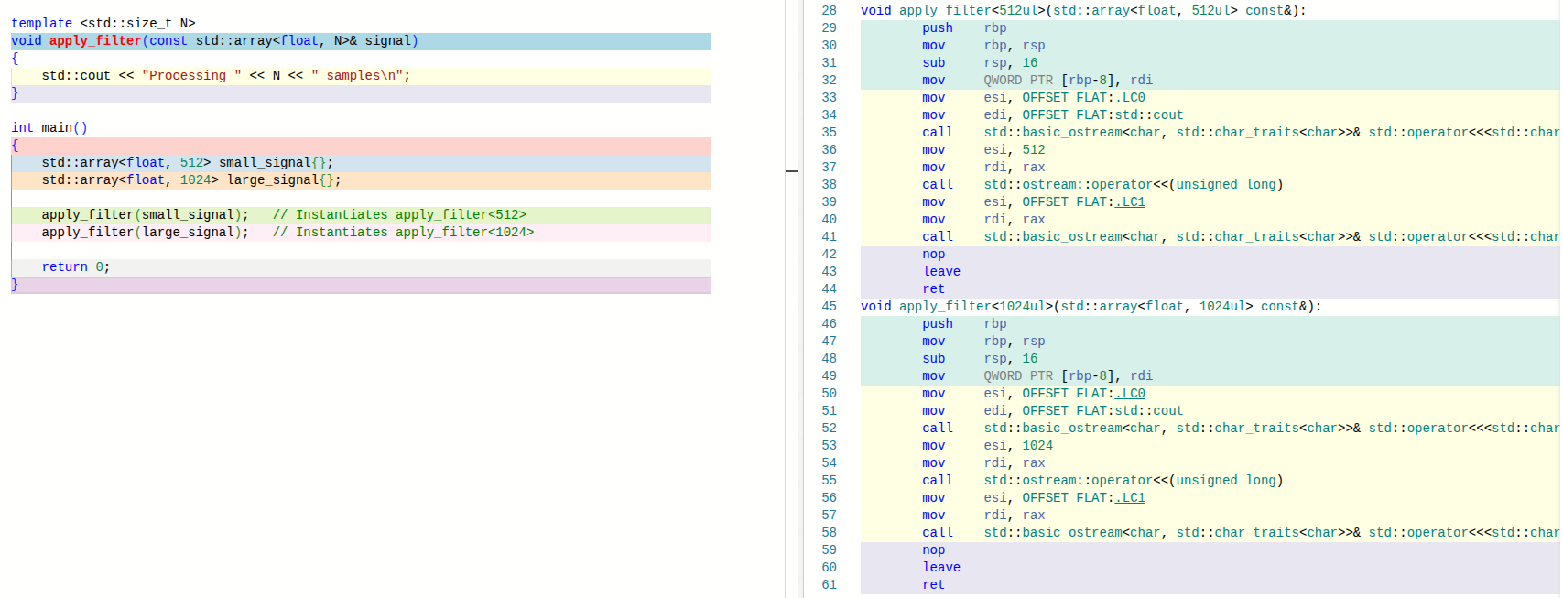Click line number 28 in assembly gutter

[829, 11]
